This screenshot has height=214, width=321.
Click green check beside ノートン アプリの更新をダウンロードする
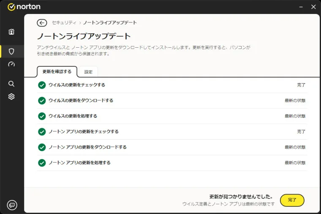pos(42,147)
